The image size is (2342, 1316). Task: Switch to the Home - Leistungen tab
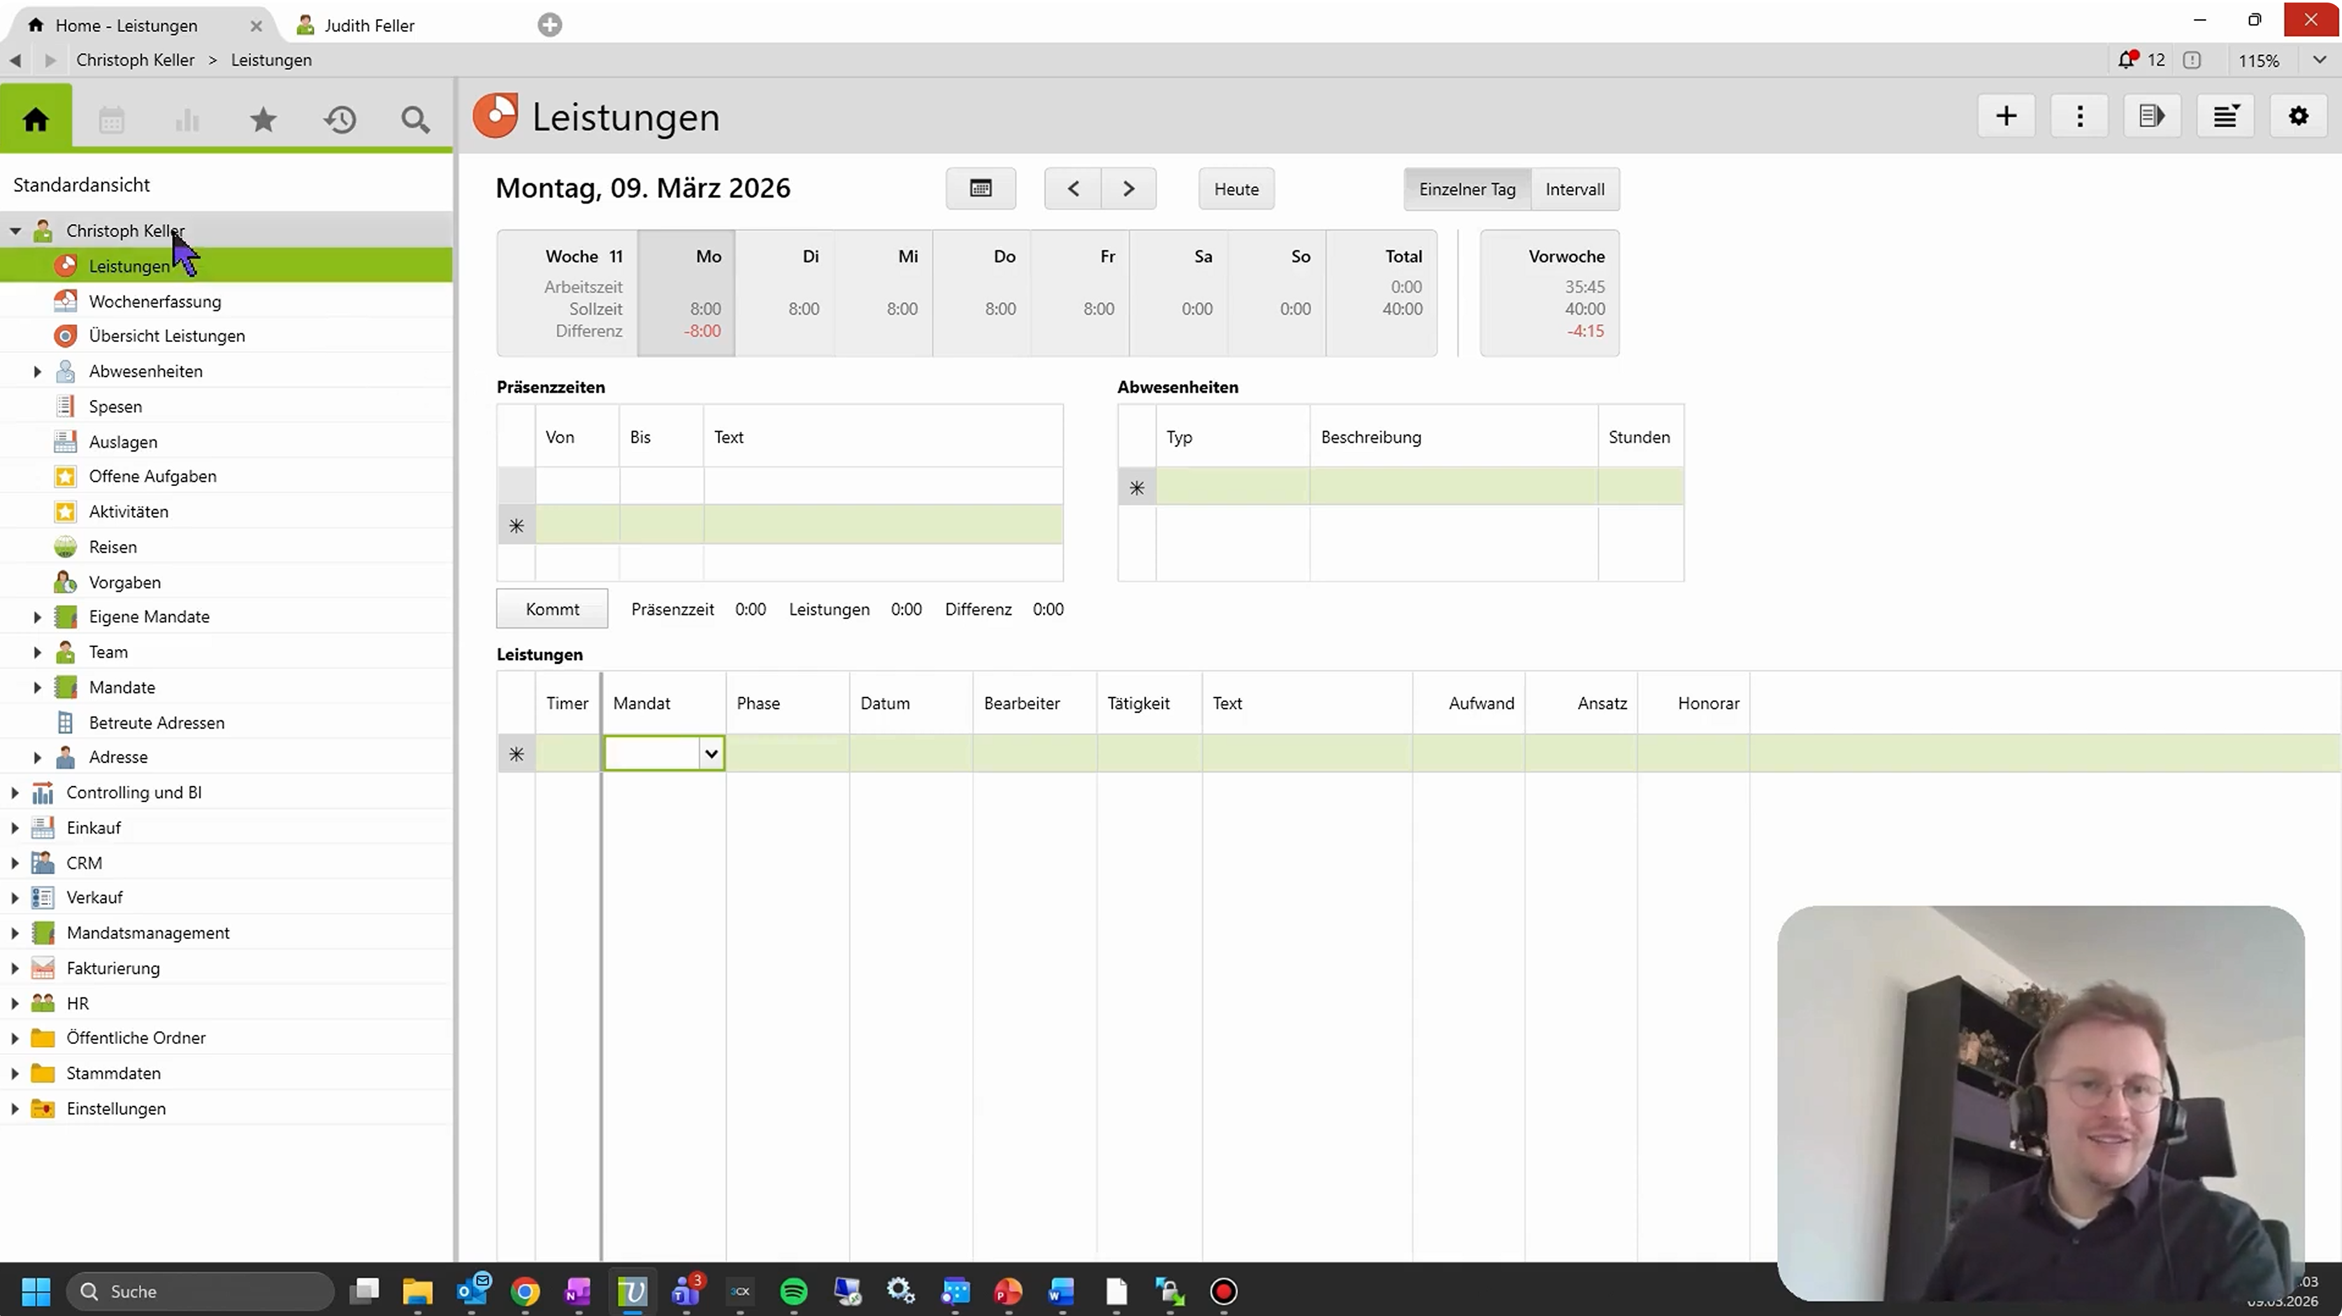tap(126, 25)
